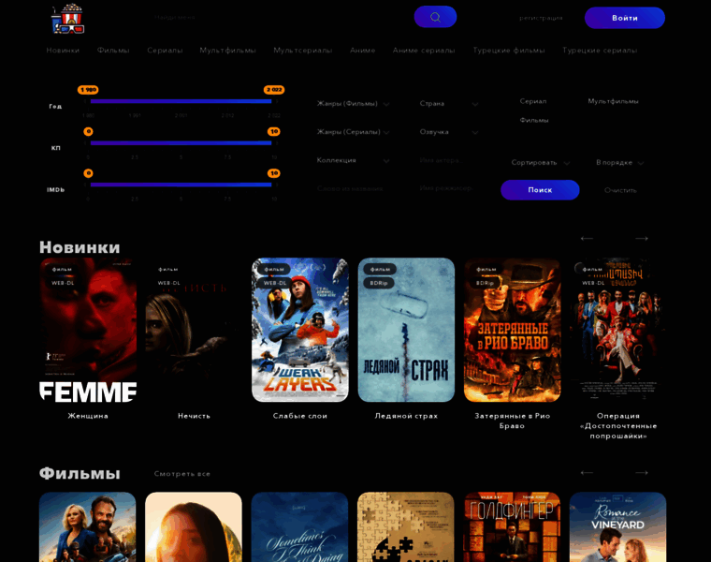The width and height of the screenshot is (711, 562).
Task: Open Мультсериалы in the top navigation
Action: (302, 51)
